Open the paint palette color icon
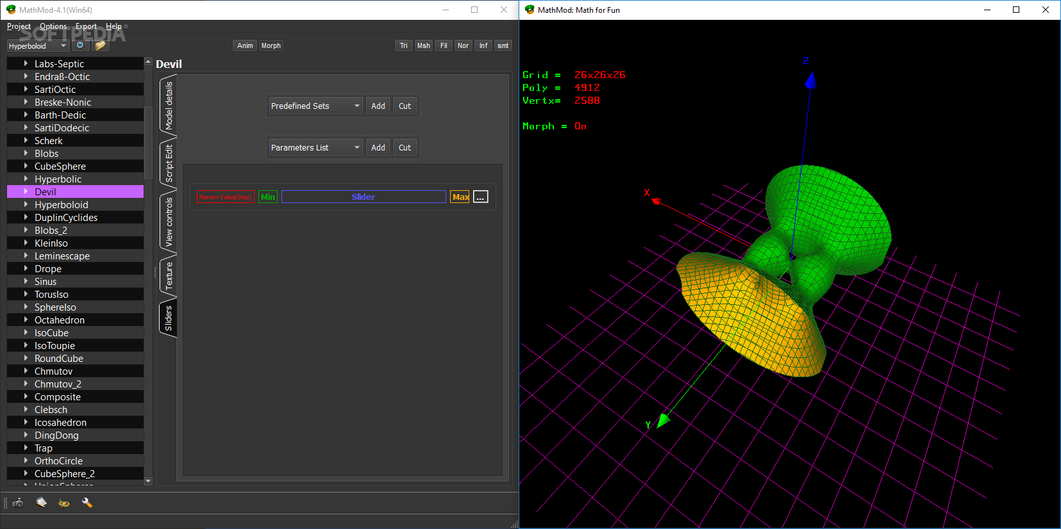The height and width of the screenshot is (529, 1061). [64, 503]
